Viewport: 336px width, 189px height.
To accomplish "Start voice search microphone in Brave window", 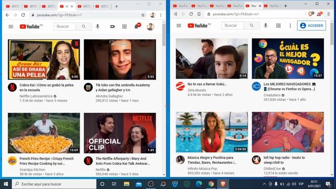I will click(266, 26).
